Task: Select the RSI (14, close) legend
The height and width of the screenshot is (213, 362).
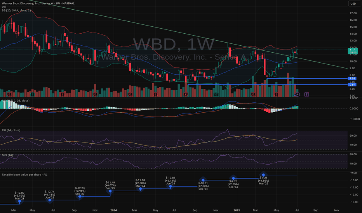Action: (11, 131)
